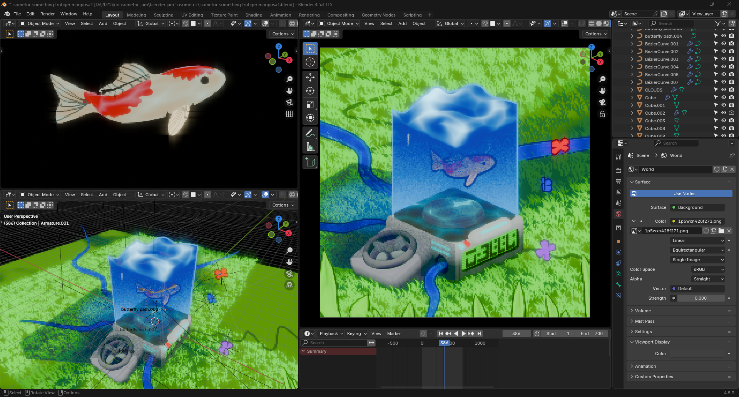Screen dimensions: 739x397
Task: Expand the Cube.003 tree row
Action: point(632,120)
